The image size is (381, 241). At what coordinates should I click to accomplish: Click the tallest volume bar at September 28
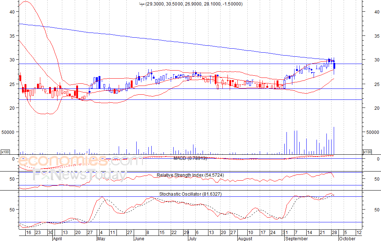click(x=334, y=141)
